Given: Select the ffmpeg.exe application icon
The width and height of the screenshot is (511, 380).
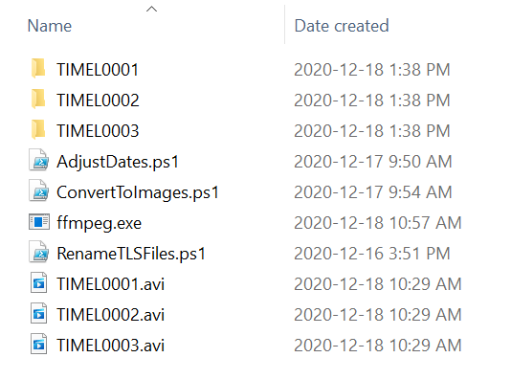Looking at the screenshot, I should [39, 222].
